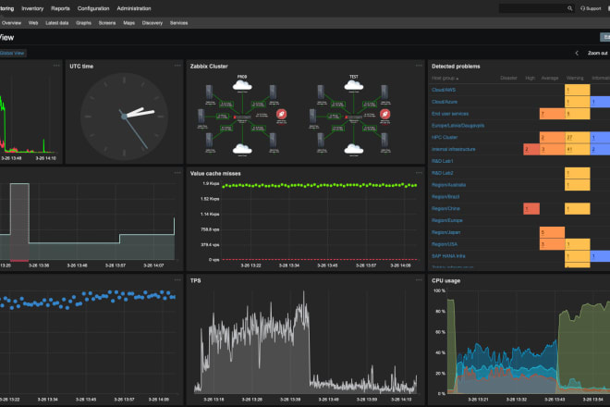Click the bottom cloud icon in PROD map
The height and width of the screenshot is (407, 610).
click(242, 149)
